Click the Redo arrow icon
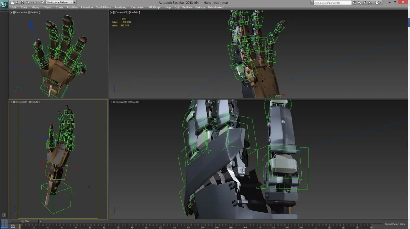The height and width of the screenshot is (229, 410). pos(35,2)
